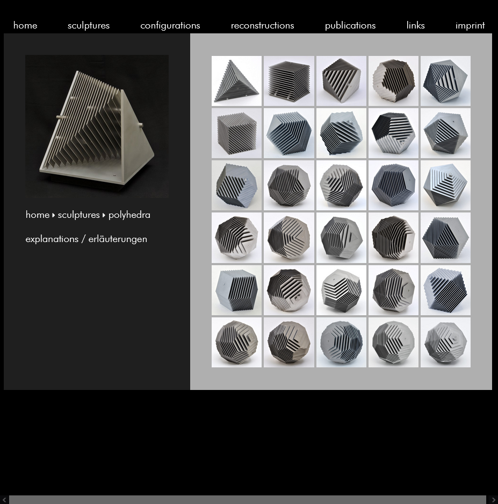Viewport: 498px width, 504px height.
Task: Open explanations / erläuterungen link
Action: (x=86, y=239)
